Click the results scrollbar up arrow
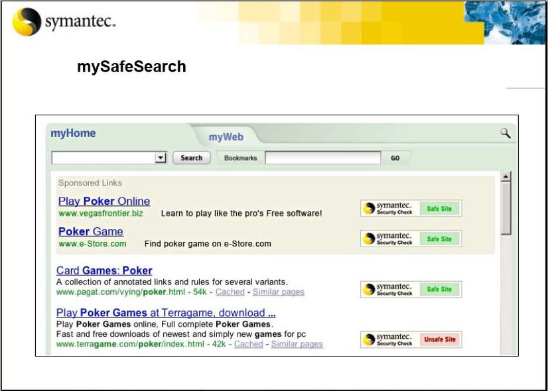The height and width of the screenshot is (391, 548). pos(506,176)
